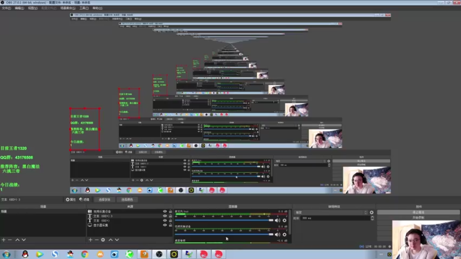Toggle visibility of 文本 (GDI+) 3 source
461x259 pixels.
coord(165,216)
